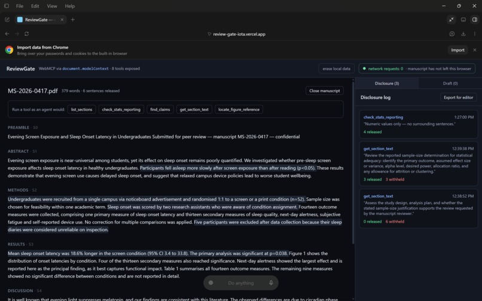Run the find_claims tool
Image resolution: width=482 pixels, height=301 pixels.
[160, 109]
